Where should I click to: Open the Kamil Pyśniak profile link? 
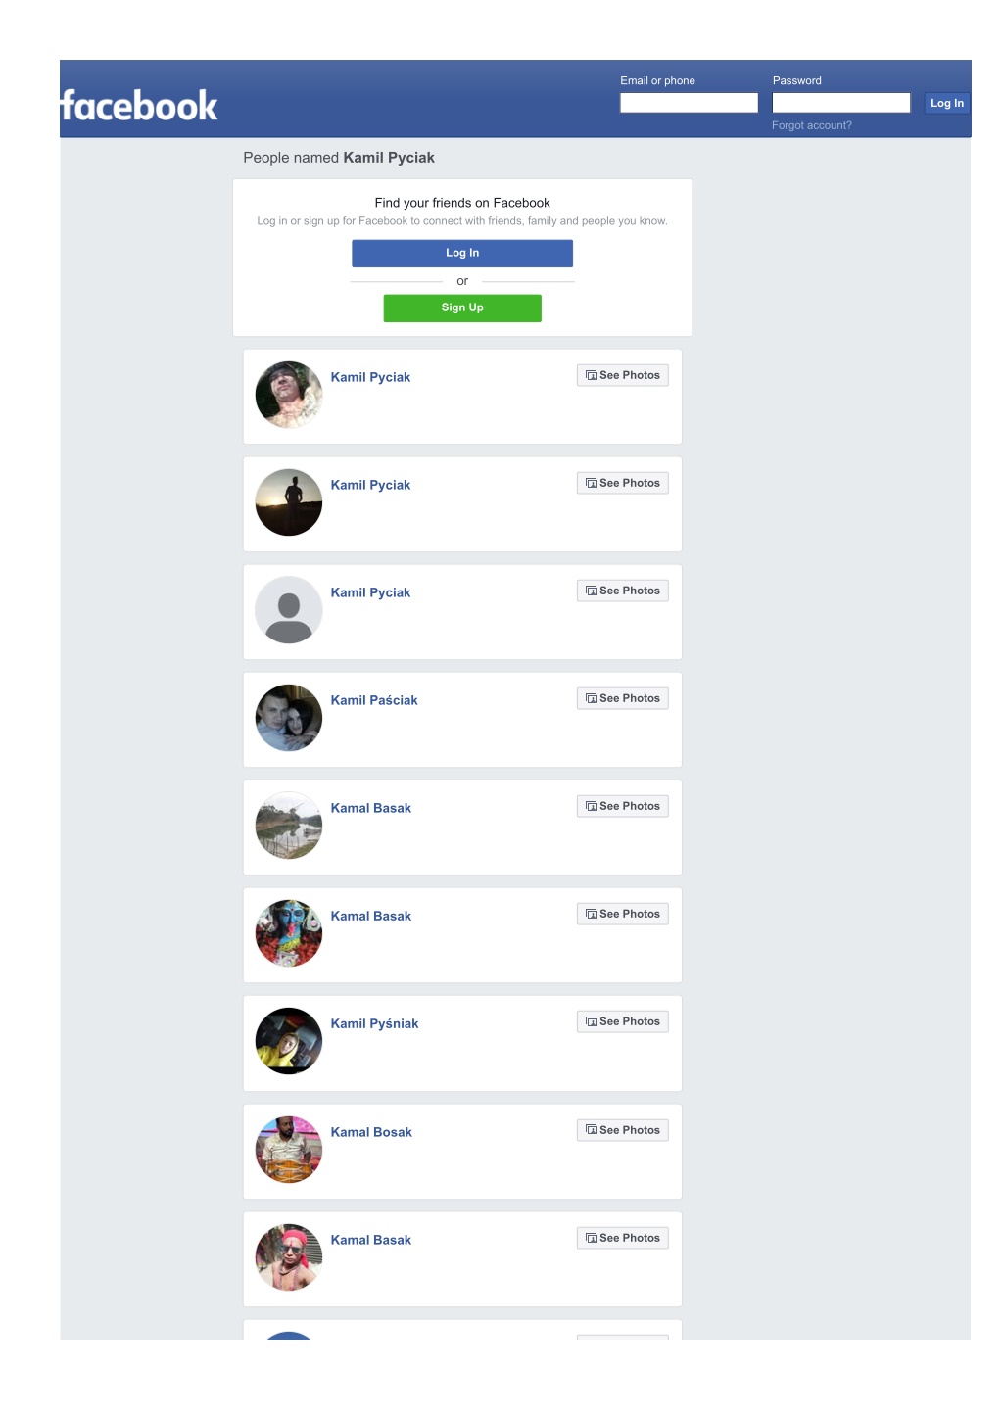[374, 1023]
